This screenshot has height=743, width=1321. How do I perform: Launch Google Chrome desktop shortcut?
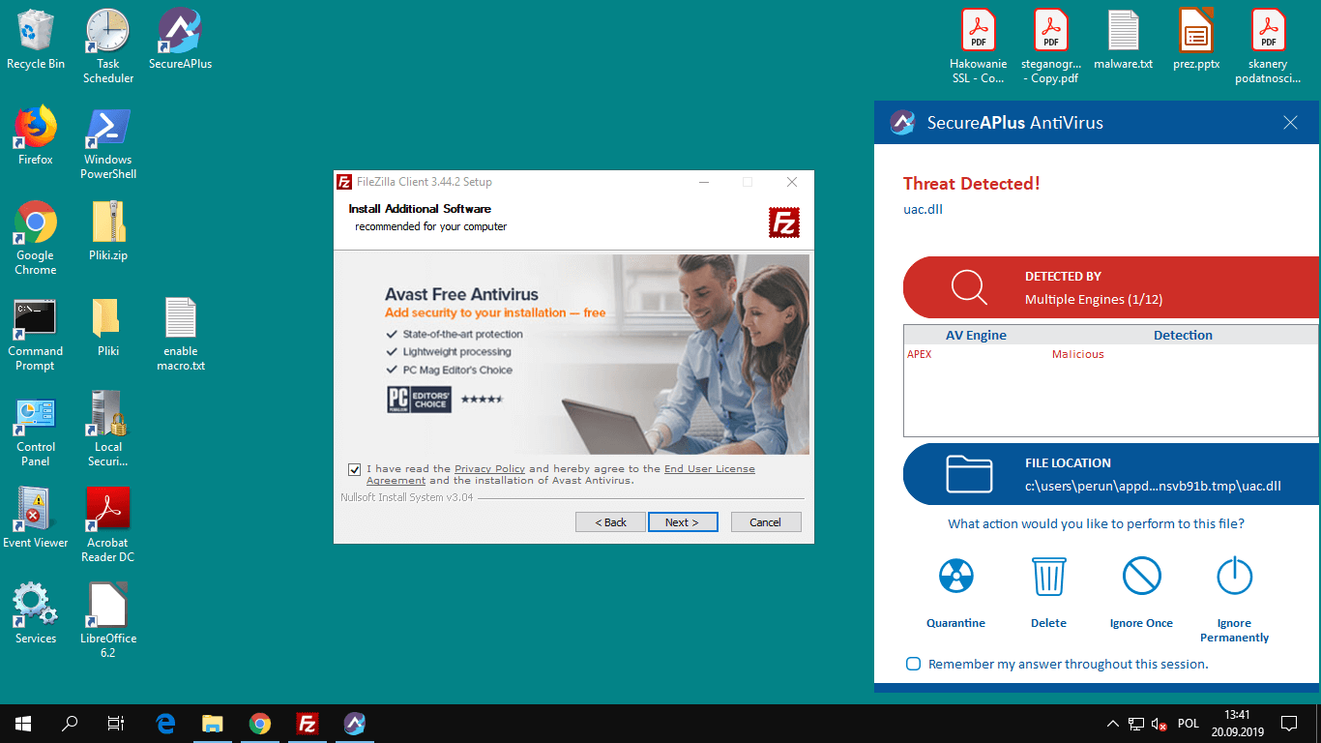click(x=36, y=238)
